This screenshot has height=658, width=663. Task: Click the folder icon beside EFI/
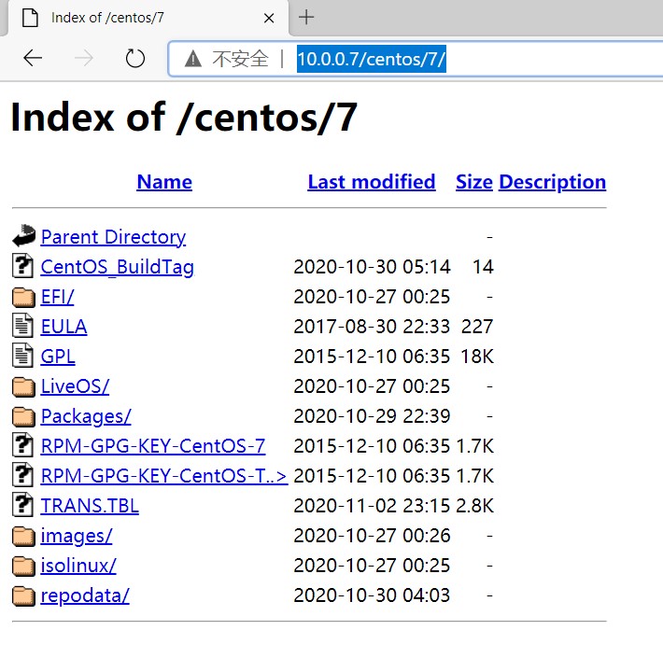23,297
